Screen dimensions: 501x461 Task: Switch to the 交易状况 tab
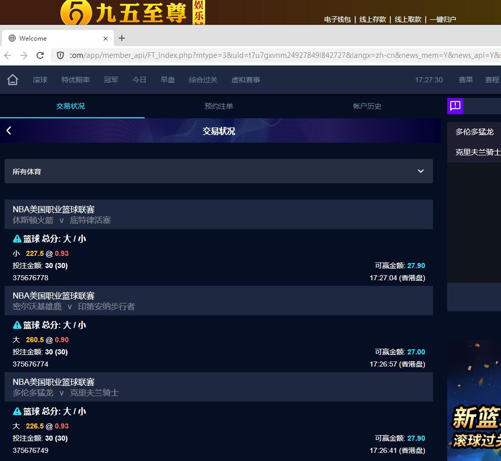click(71, 106)
